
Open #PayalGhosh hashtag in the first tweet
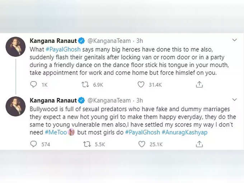[x=63, y=50]
